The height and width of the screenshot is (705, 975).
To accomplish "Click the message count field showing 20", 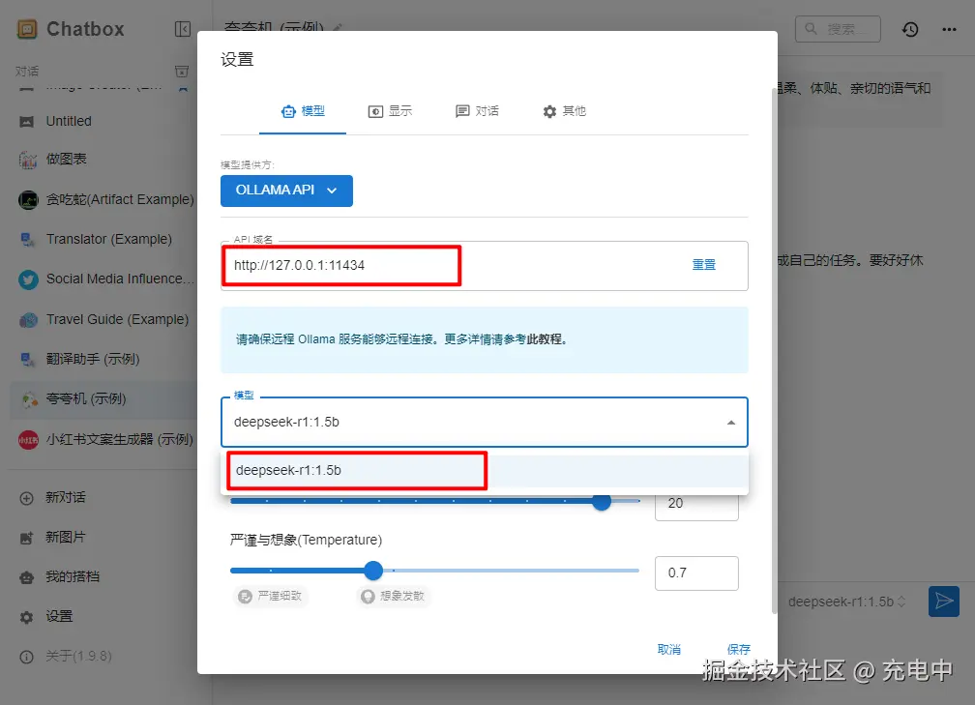I will click(x=696, y=504).
